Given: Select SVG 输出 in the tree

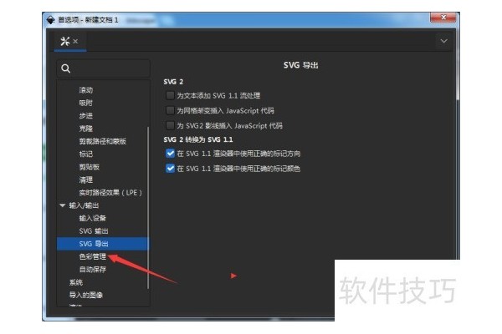Looking at the screenshot, I should [x=94, y=230].
